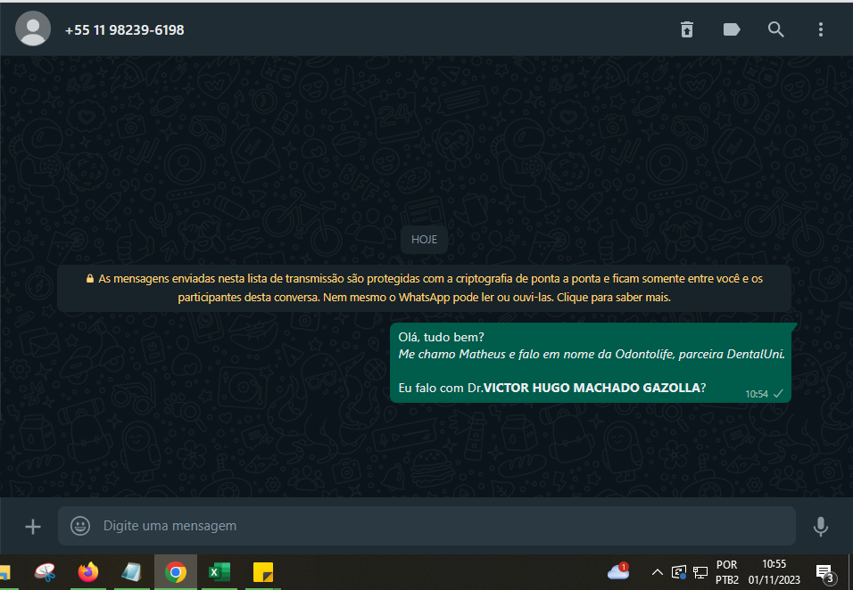
Task: Open the end-to-end encryption notice
Action: tap(425, 288)
